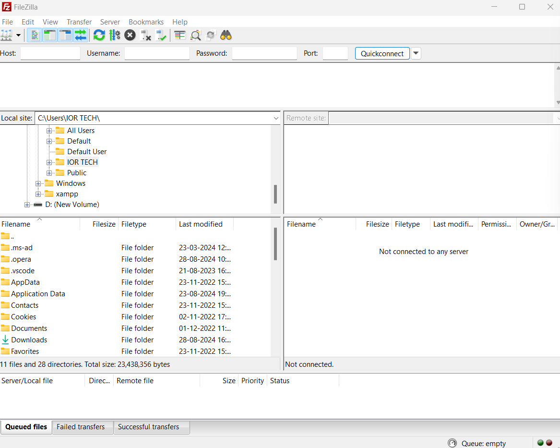560x448 pixels.
Task: Select Default User in local tree
Action: pos(87,152)
